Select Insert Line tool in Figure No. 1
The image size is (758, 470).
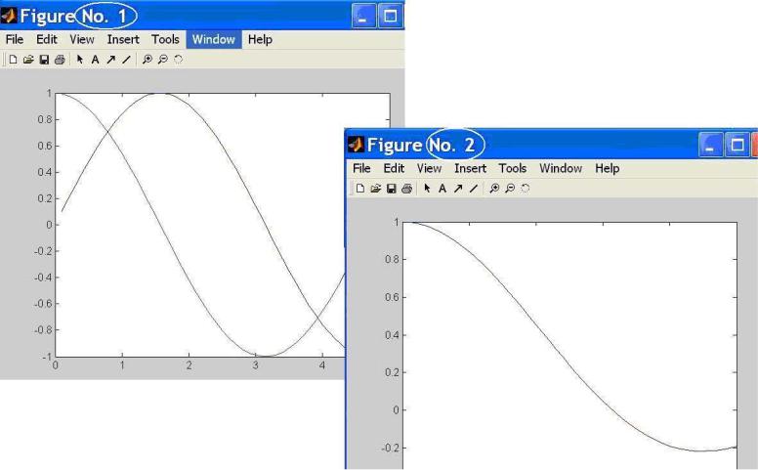click(x=126, y=60)
